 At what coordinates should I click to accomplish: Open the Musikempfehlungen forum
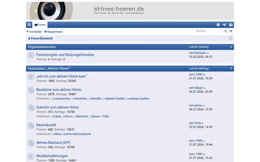[52, 156]
